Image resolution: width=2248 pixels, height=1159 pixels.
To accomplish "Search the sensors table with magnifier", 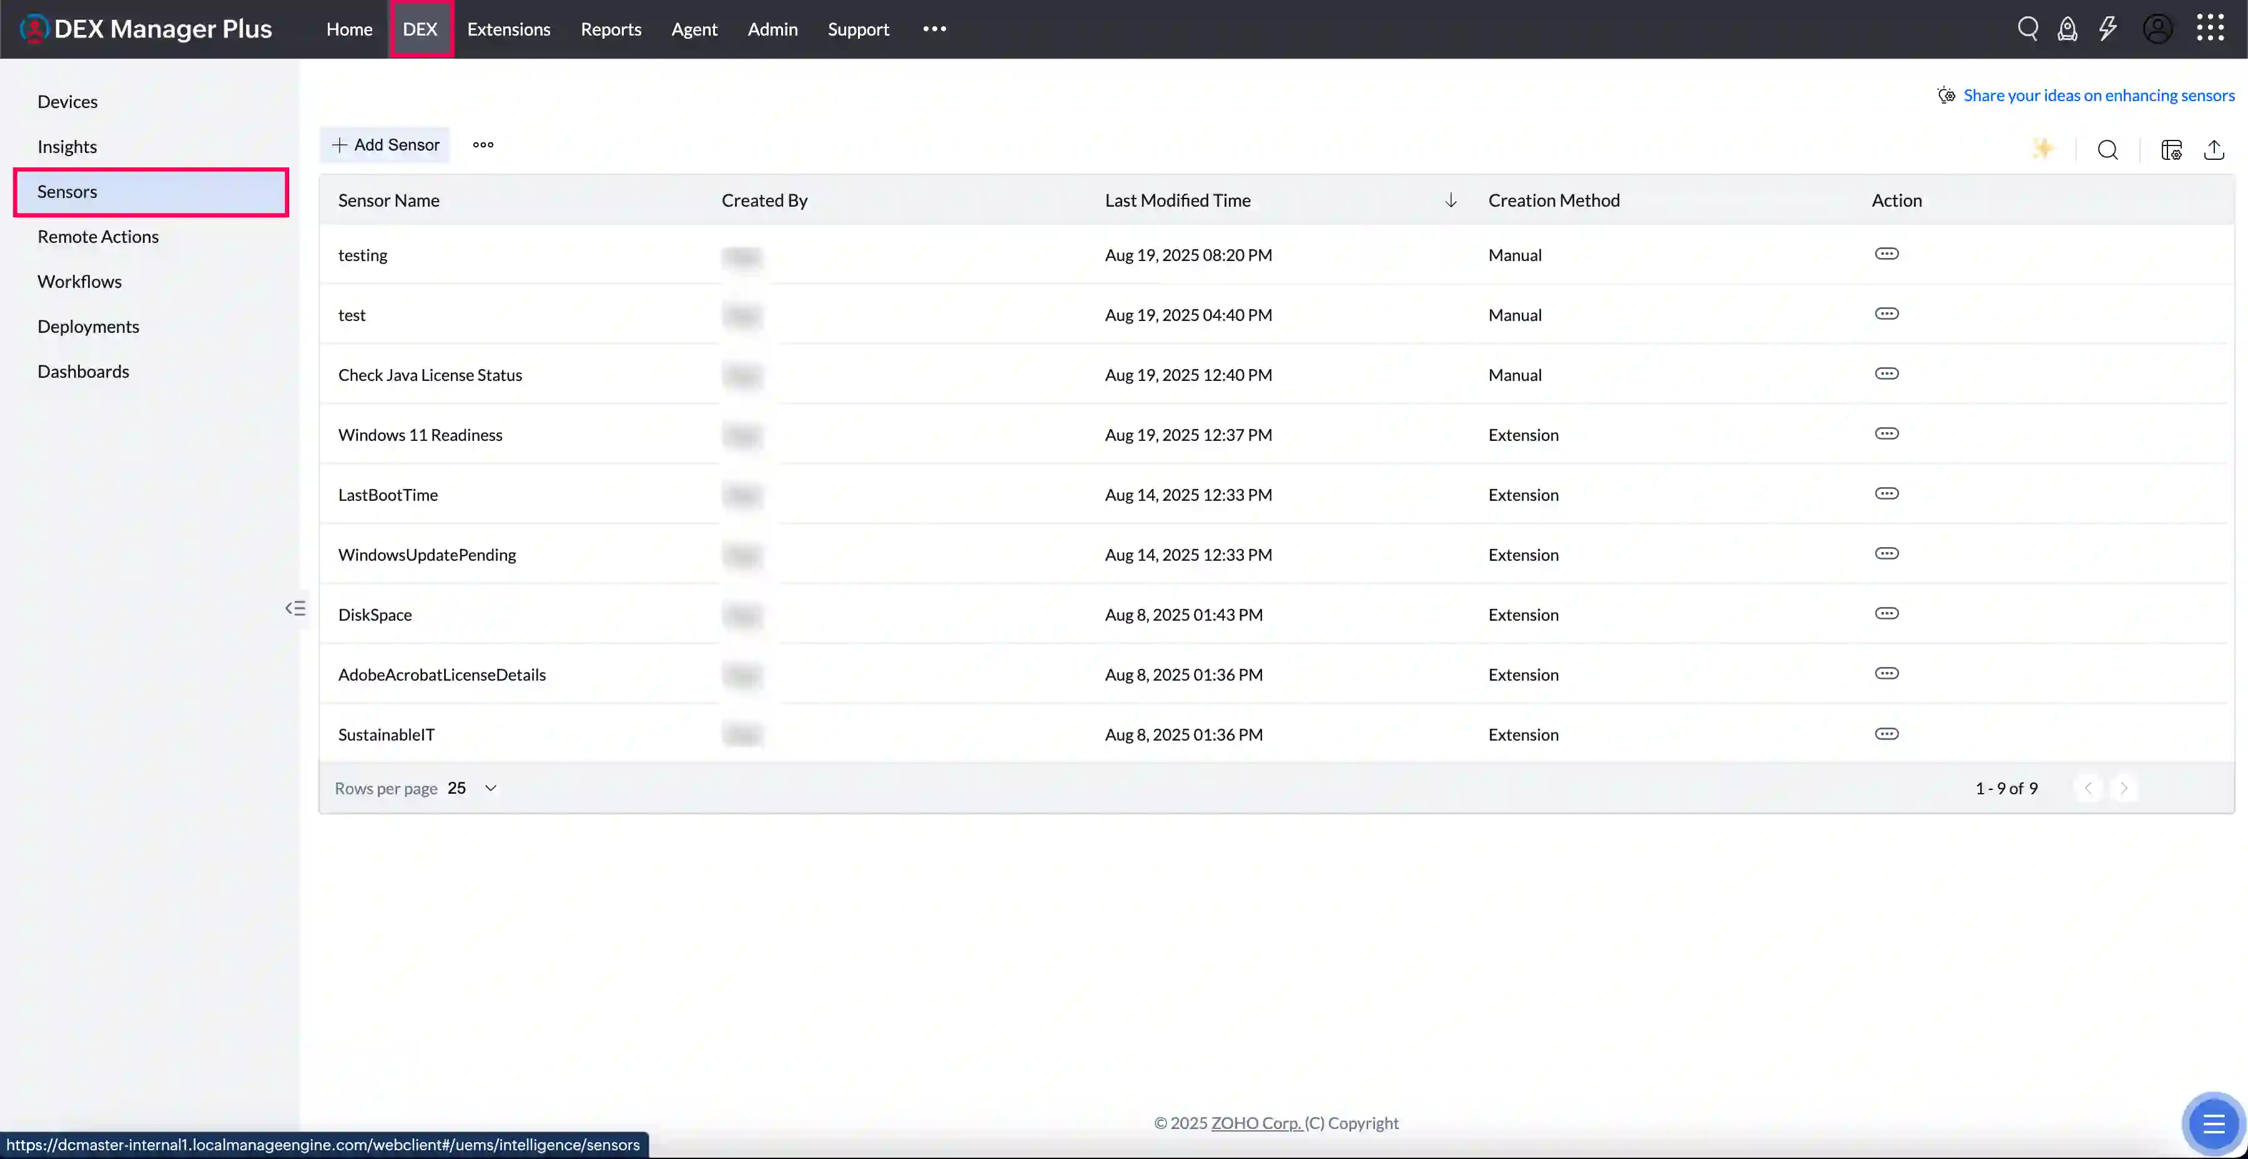I will pos(2107,150).
